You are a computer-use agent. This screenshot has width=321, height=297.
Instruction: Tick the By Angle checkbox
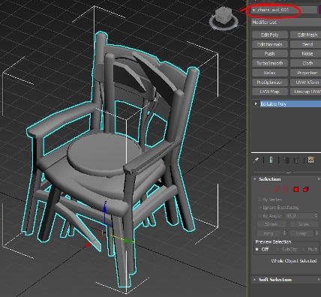click(x=259, y=216)
